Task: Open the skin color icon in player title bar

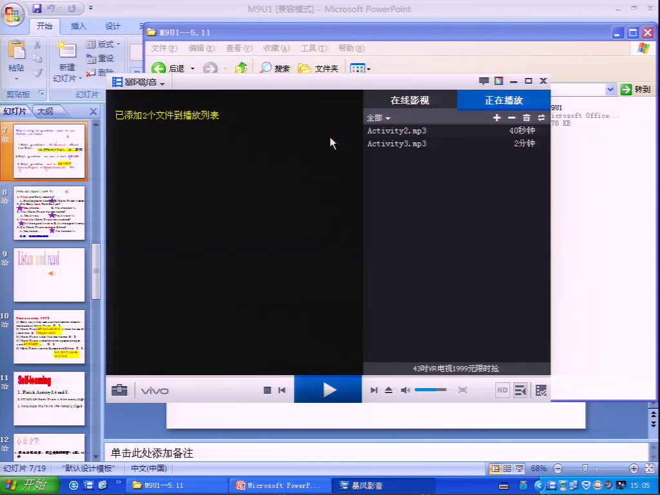Action: click(x=499, y=81)
